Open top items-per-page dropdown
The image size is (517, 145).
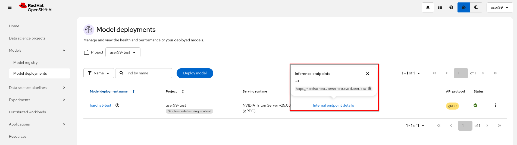click(411, 73)
